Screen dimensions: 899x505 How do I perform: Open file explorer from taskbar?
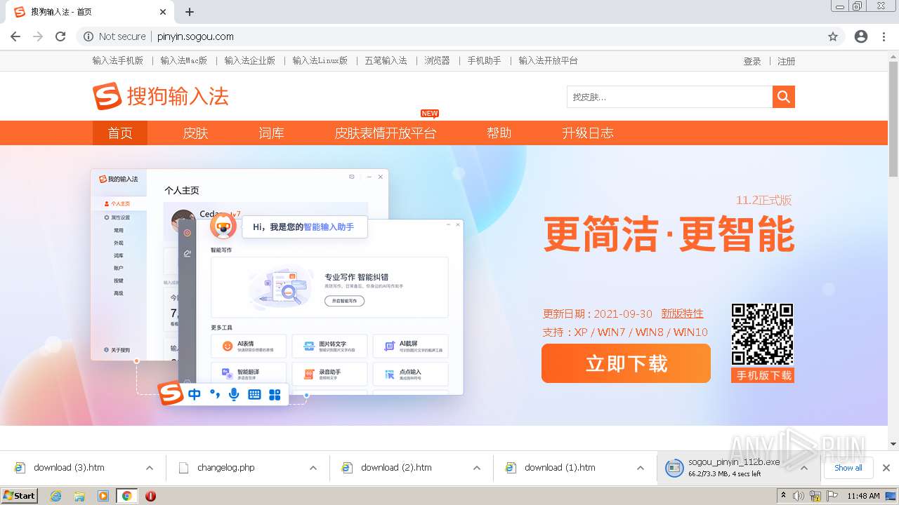click(79, 496)
